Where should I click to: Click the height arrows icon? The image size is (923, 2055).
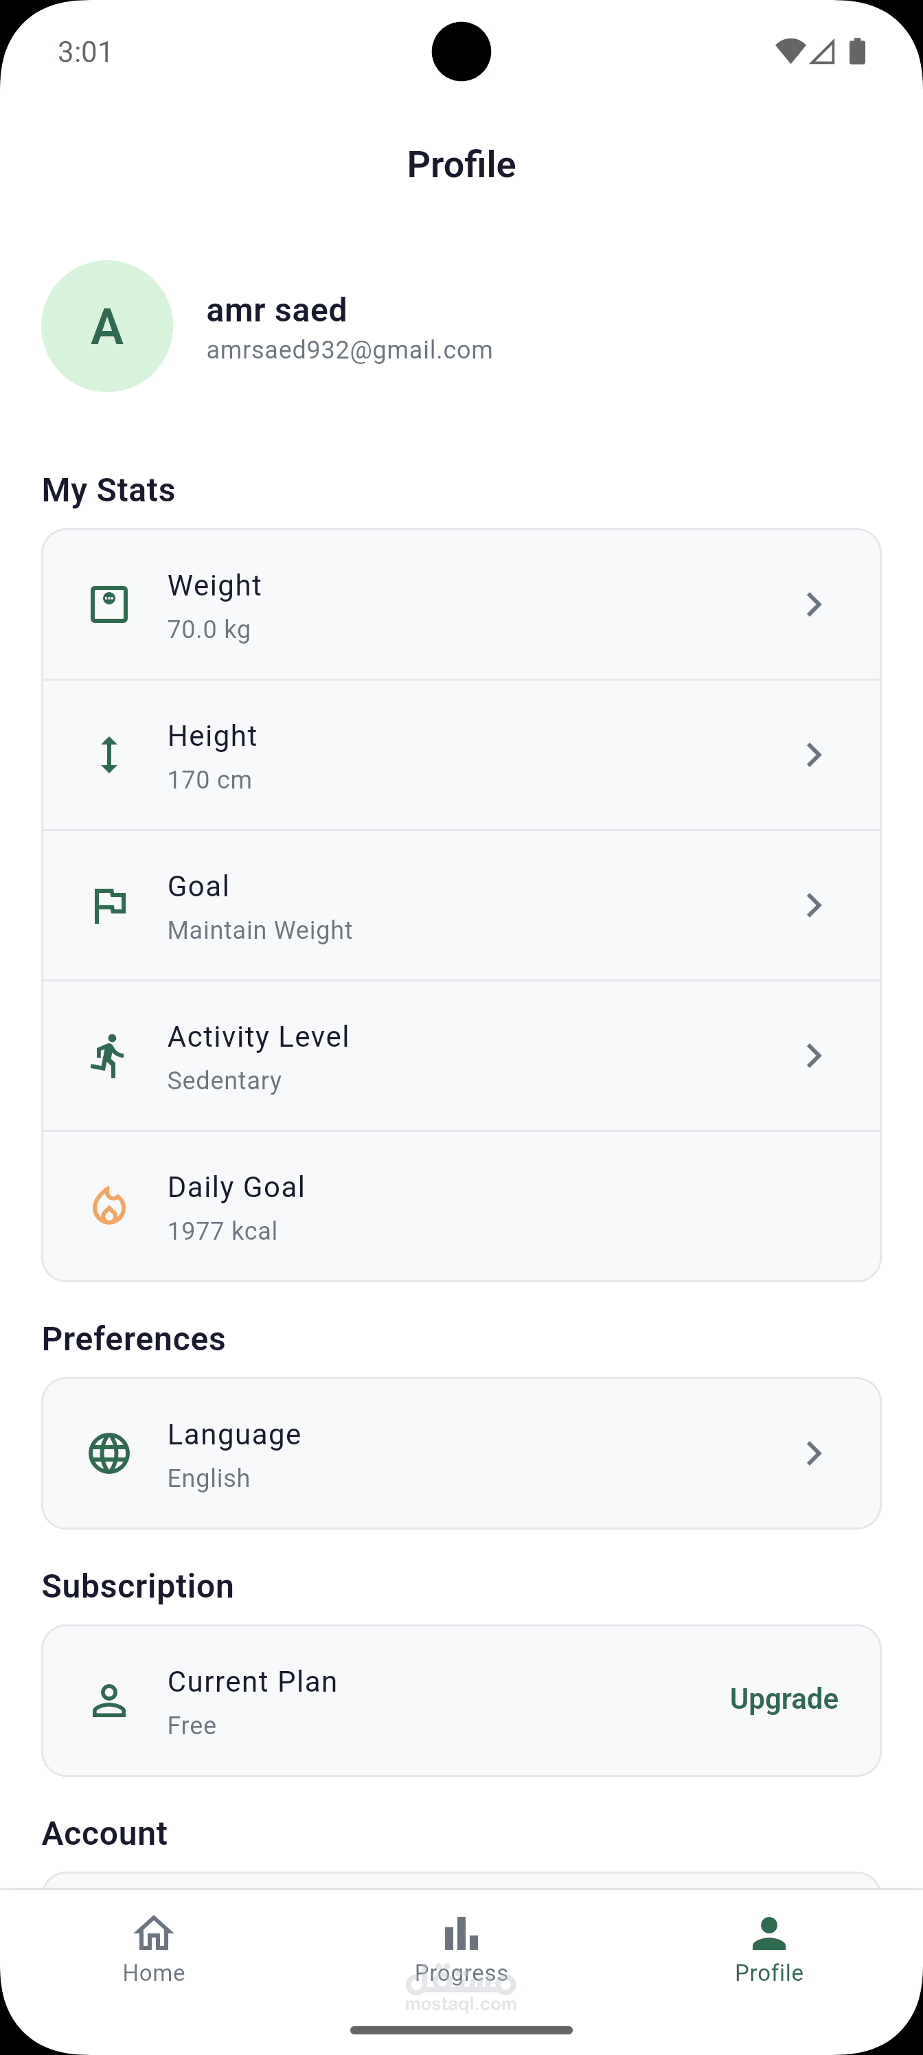click(x=109, y=755)
